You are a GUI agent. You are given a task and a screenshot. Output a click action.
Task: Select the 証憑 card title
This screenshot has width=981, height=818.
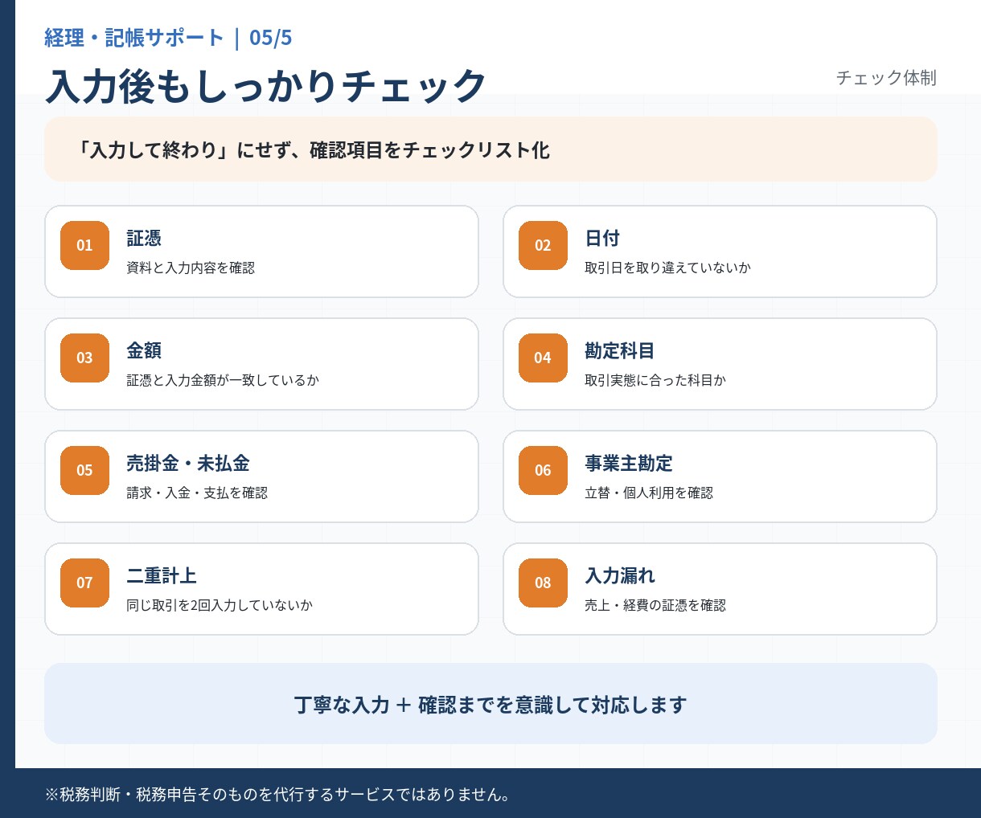click(144, 239)
